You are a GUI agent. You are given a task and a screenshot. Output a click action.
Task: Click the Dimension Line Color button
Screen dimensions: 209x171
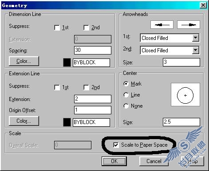[x=24, y=61]
